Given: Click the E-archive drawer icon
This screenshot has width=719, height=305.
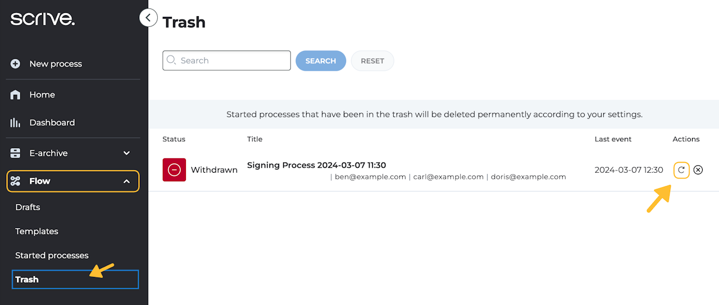Looking at the screenshot, I should (x=16, y=153).
